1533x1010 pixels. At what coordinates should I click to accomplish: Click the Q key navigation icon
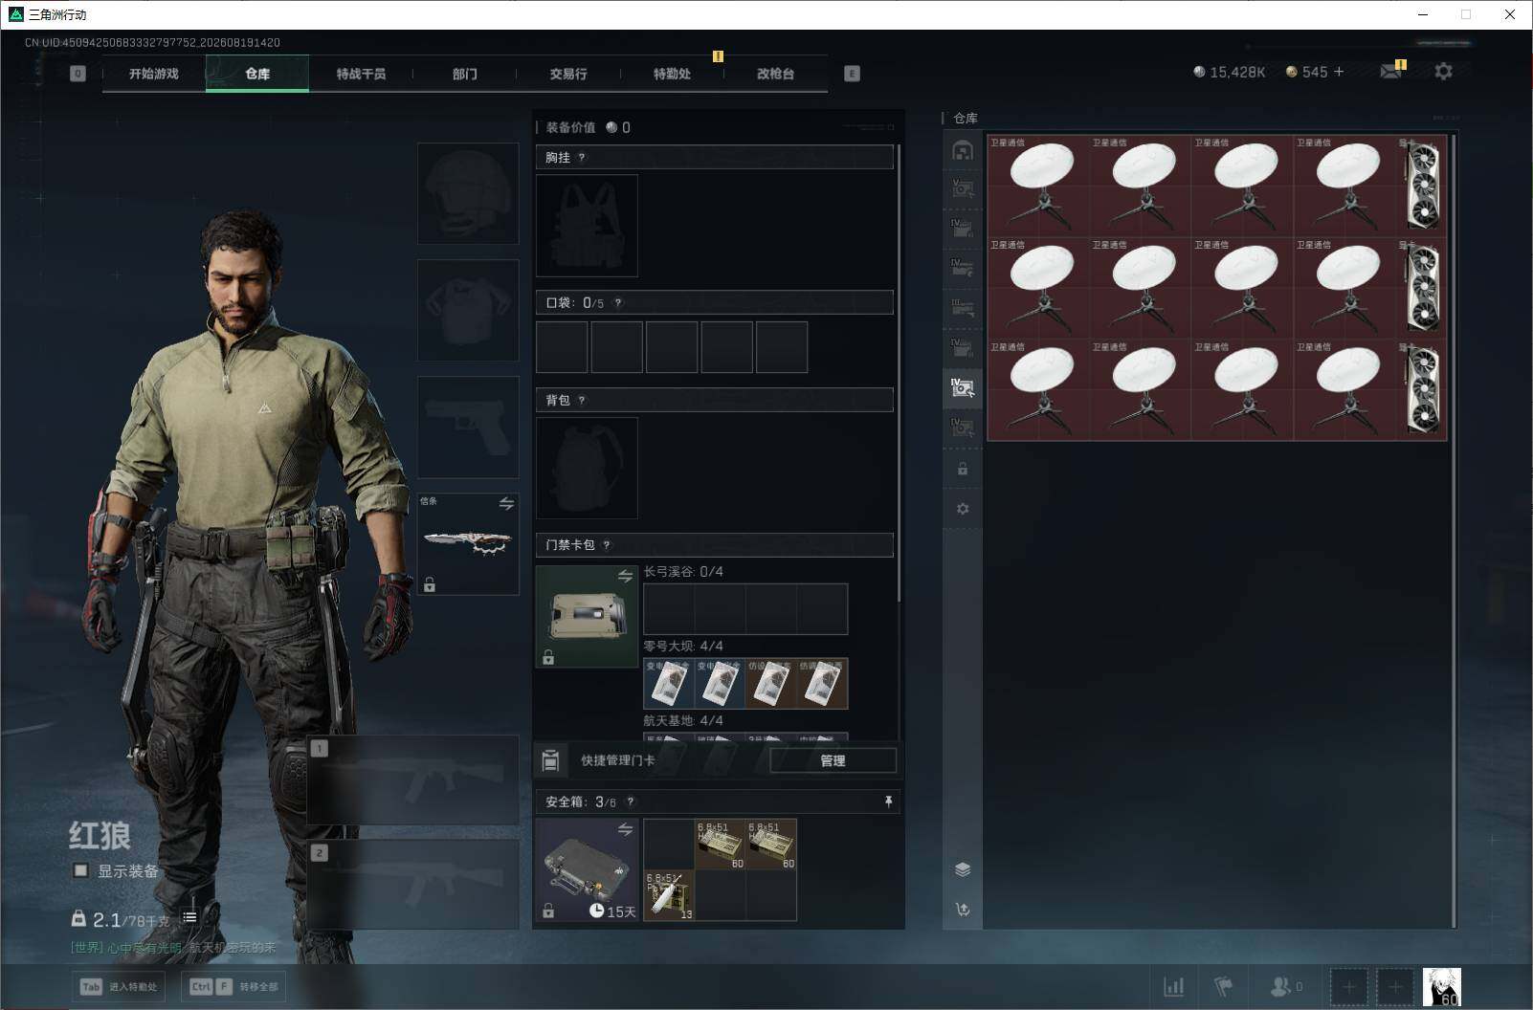pyautogui.click(x=78, y=74)
